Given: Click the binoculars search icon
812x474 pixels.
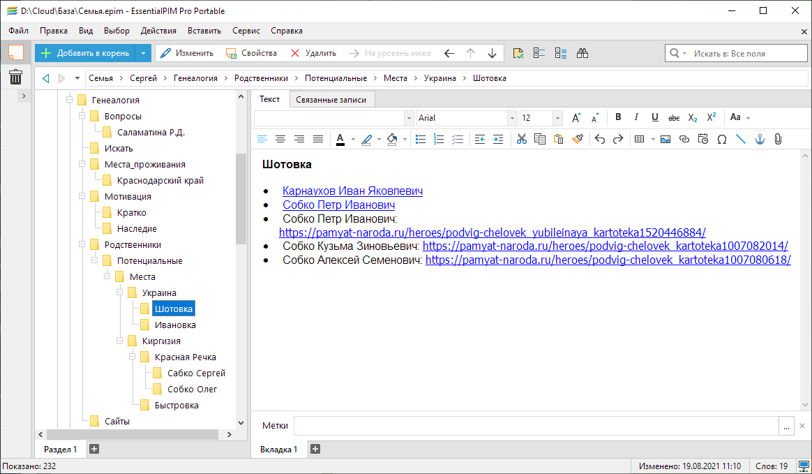Looking at the screenshot, I should pos(582,53).
